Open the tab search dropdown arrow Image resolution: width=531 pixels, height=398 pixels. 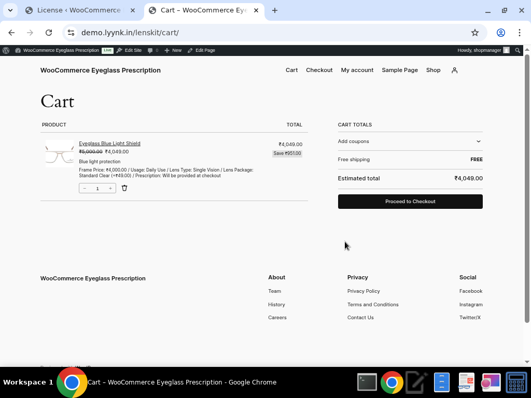[10, 10]
